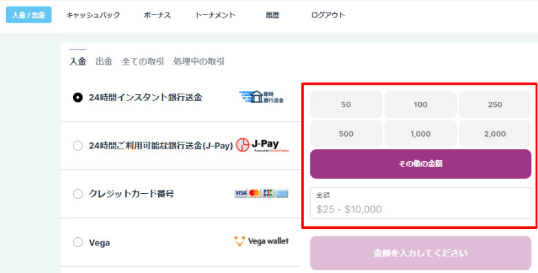
Task: Focus the 金額 amount input field
Action: click(420, 203)
